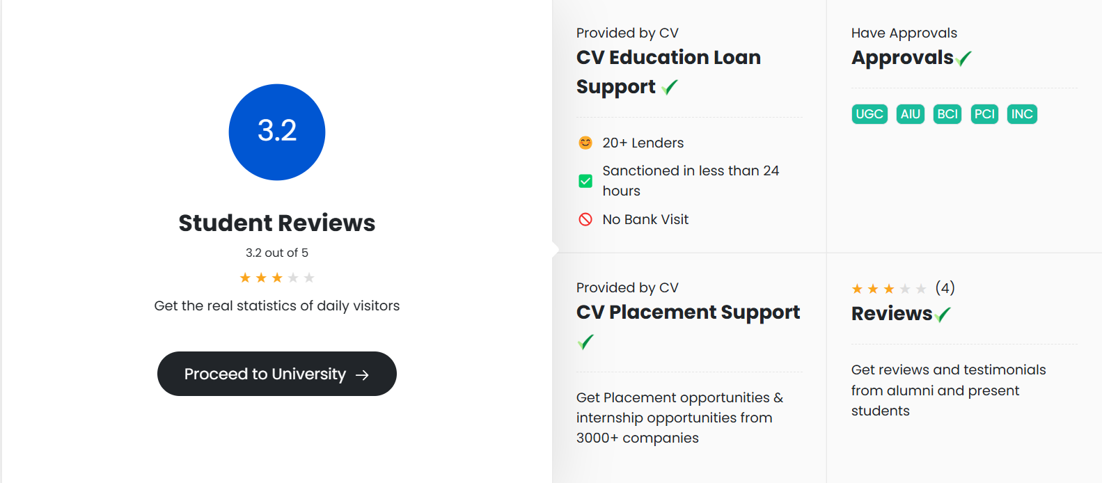Click the blue 3.2 rating circle

pyautogui.click(x=277, y=132)
